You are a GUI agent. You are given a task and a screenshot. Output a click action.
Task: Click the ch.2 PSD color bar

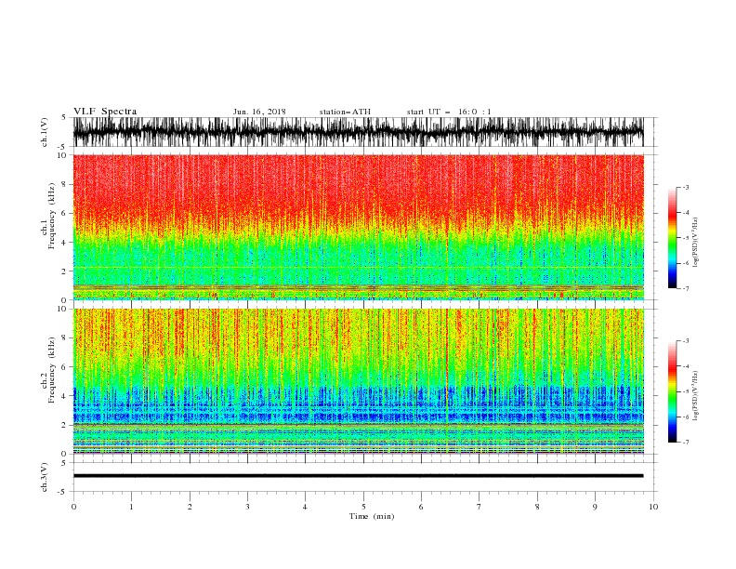[672, 391]
